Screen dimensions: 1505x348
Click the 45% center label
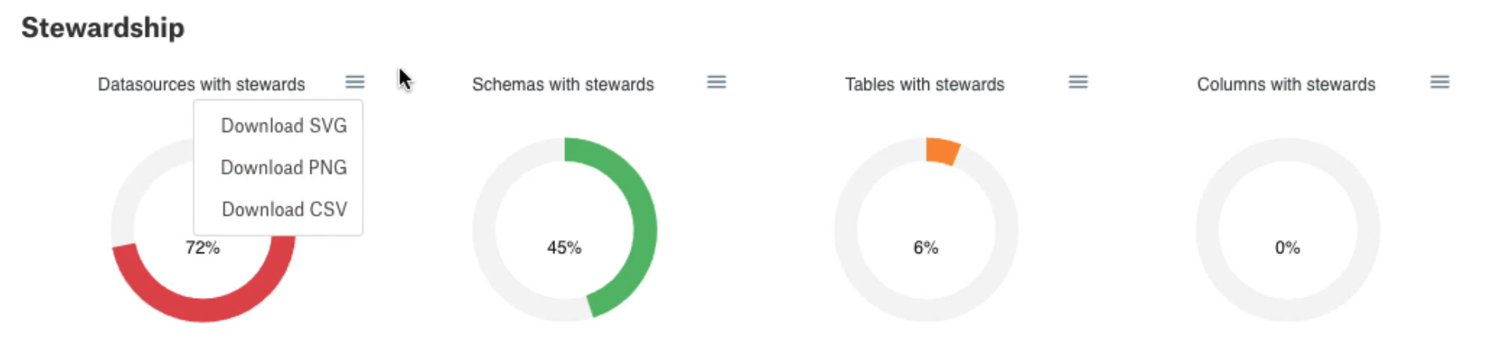pos(564,248)
